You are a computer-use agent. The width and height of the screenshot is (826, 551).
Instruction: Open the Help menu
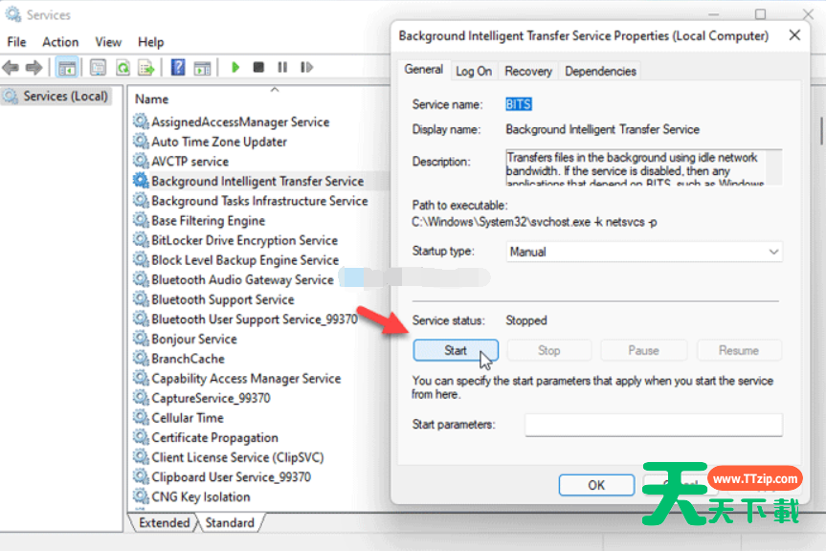[150, 42]
